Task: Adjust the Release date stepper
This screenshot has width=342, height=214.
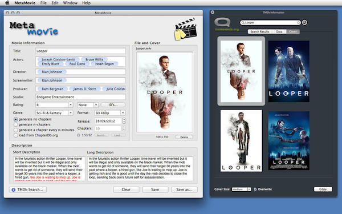Action: [x=124, y=121]
